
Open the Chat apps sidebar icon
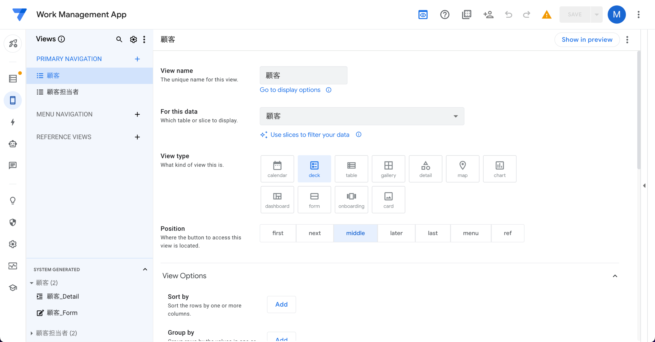(13, 166)
